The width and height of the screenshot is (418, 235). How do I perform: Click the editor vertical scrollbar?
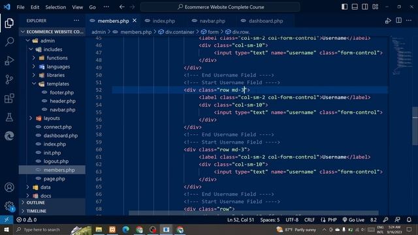point(415,125)
